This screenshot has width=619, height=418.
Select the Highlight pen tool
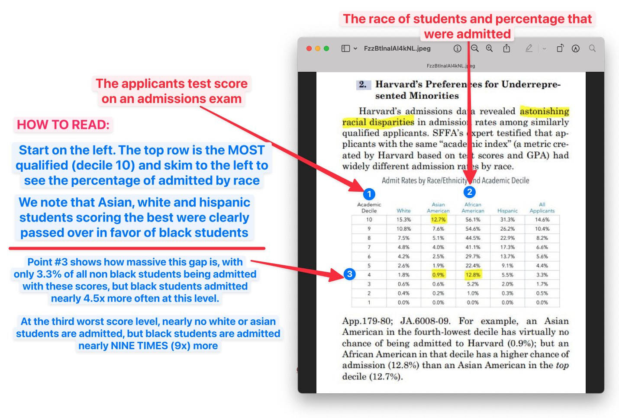click(529, 48)
